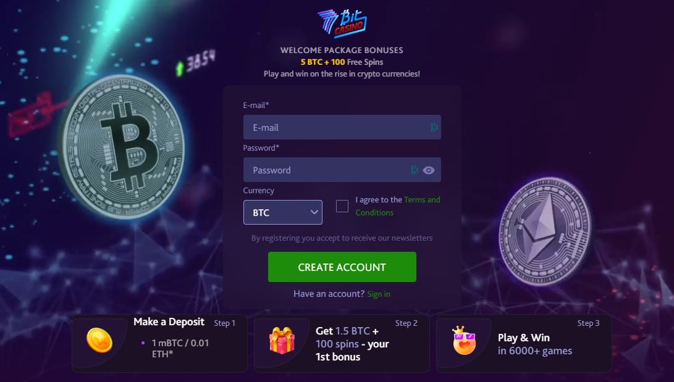674x382 pixels.
Task: Click the large Bitcoin coin image
Action: [x=122, y=147]
